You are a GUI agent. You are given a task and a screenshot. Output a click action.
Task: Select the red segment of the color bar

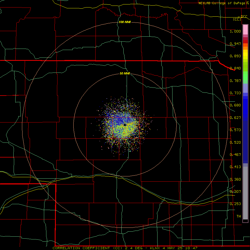[x=245, y=42]
